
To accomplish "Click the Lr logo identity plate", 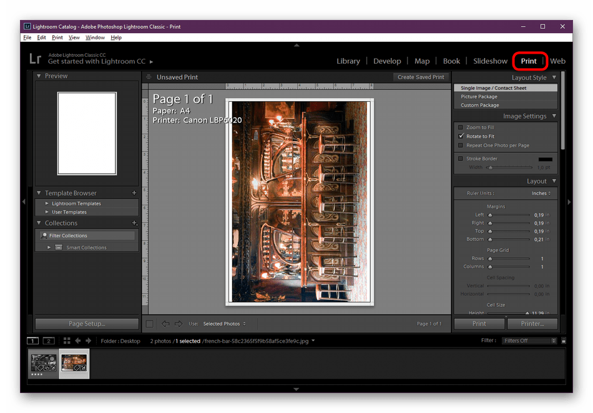I will click(x=35, y=59).
